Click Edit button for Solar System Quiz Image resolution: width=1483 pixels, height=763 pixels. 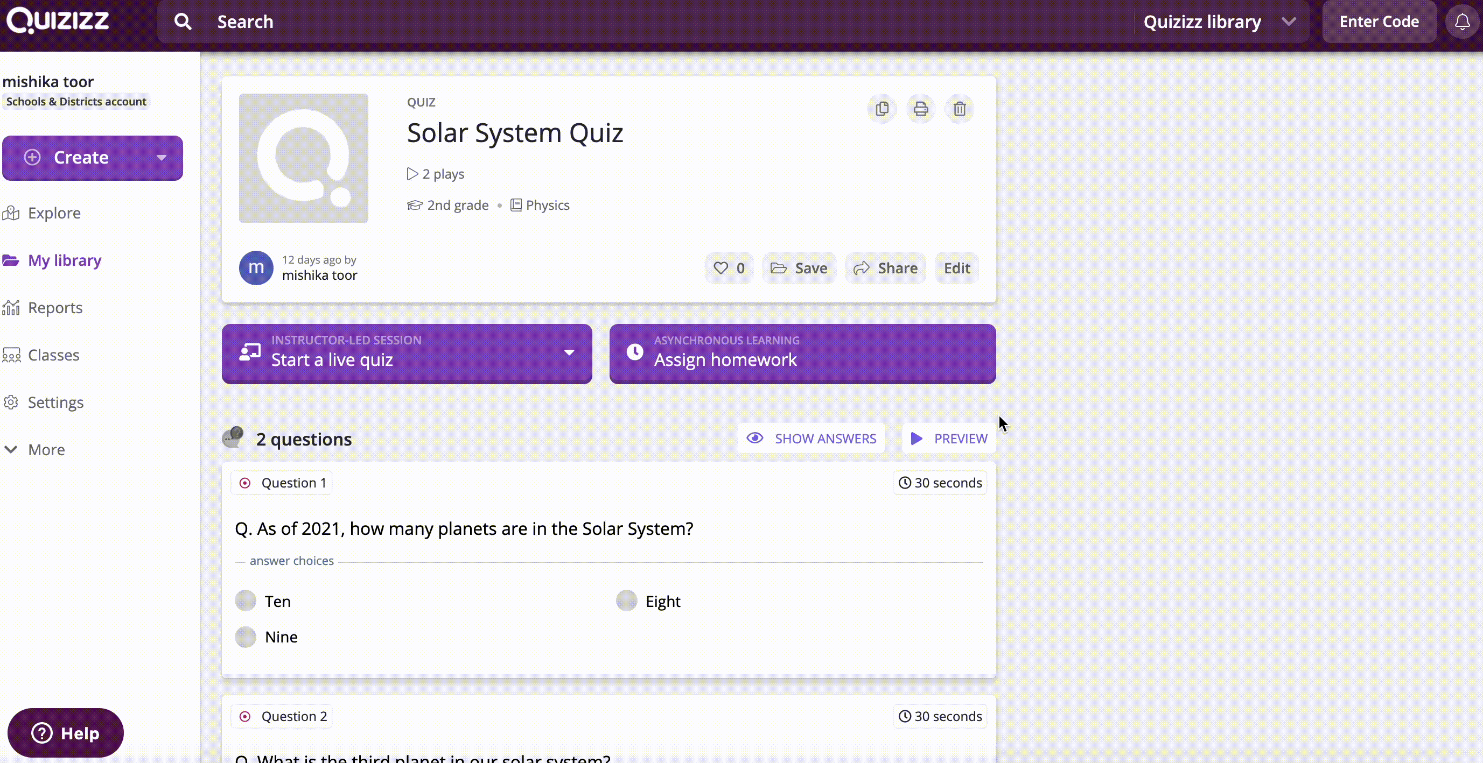pos(956,267)
